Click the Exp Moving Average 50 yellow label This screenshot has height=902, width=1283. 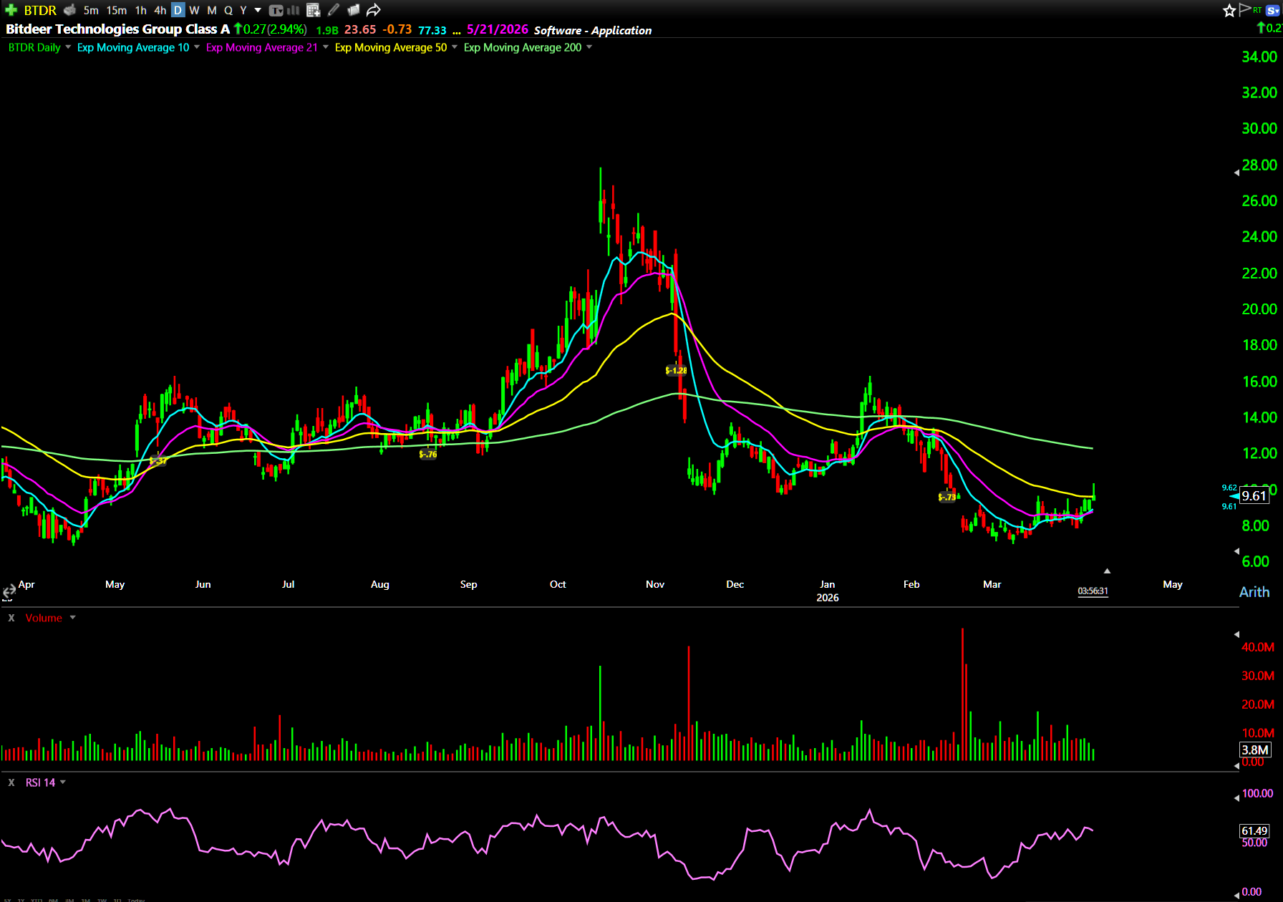tap(390, 47)
